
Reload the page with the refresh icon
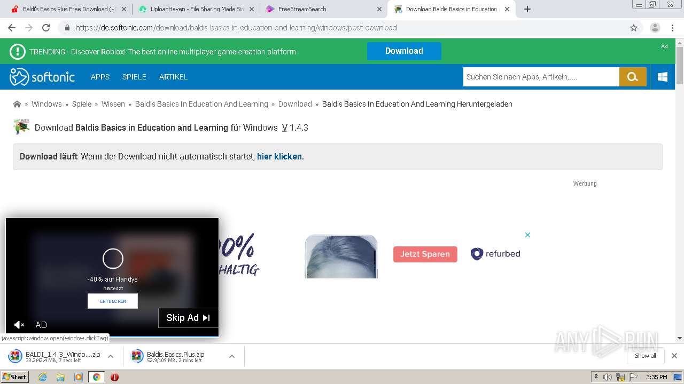(46, 28)
